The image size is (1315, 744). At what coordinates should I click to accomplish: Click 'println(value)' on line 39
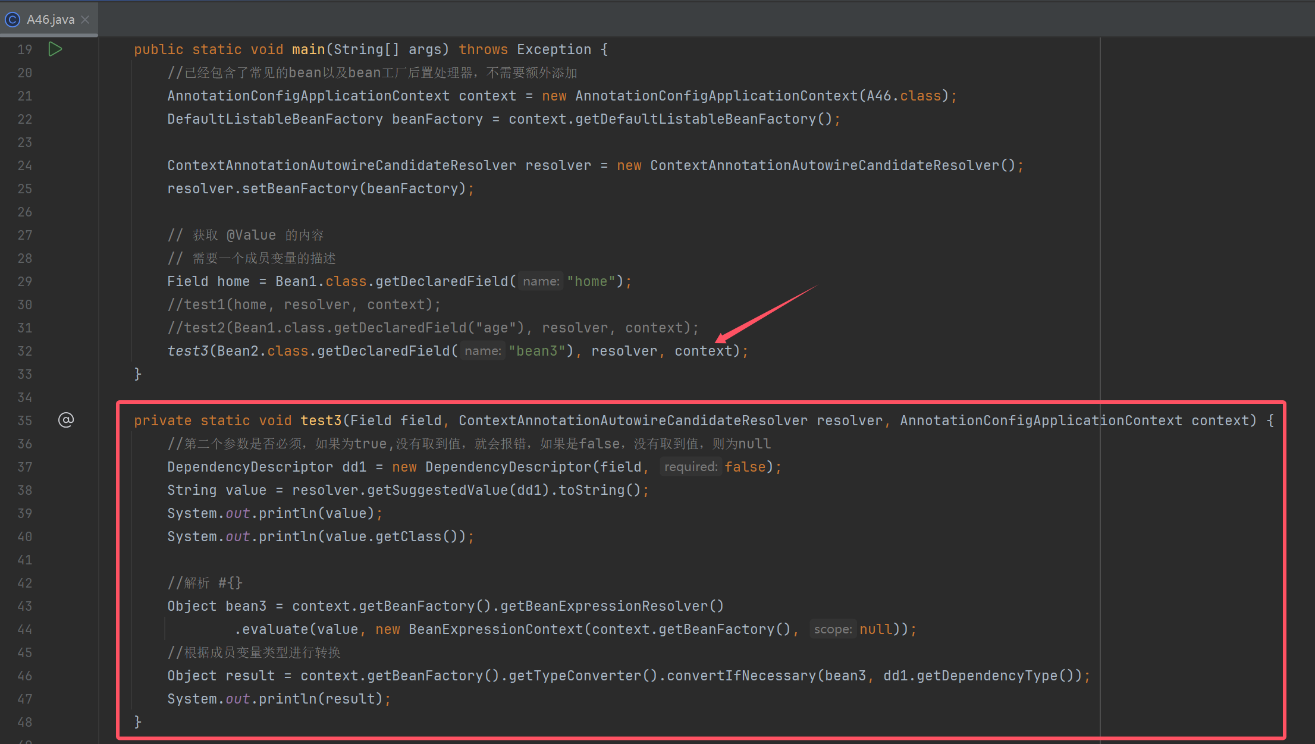tap(316, 513)
